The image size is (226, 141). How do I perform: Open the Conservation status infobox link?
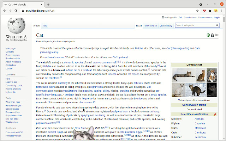[194, 105]
